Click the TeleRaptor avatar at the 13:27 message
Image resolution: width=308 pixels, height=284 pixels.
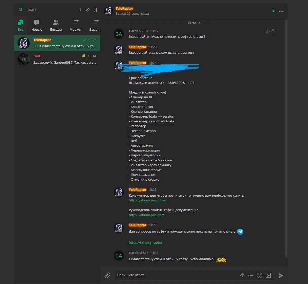[119, 228]
